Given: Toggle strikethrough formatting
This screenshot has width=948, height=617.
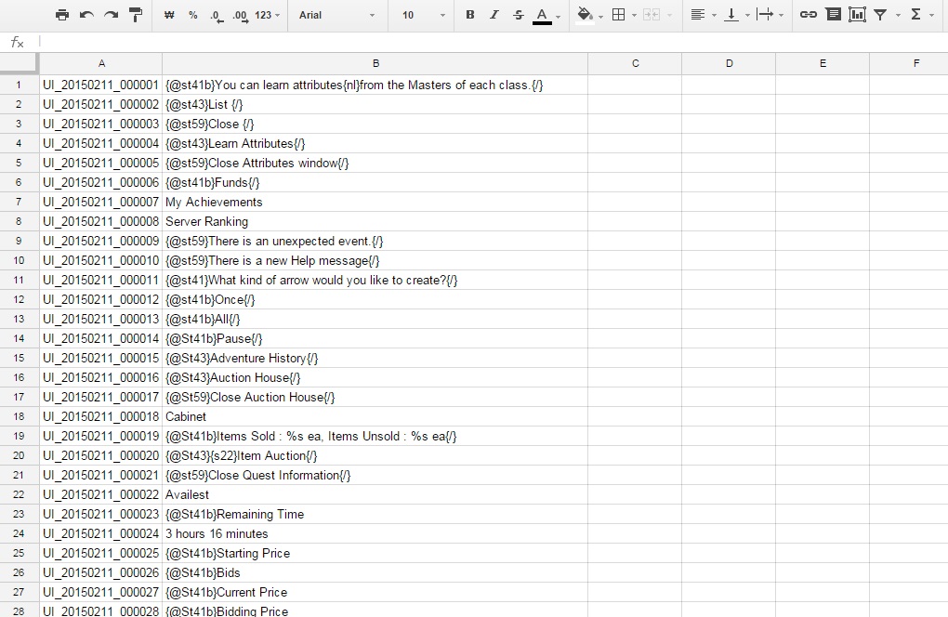Looking at the screenshot, I should [518, 15].
